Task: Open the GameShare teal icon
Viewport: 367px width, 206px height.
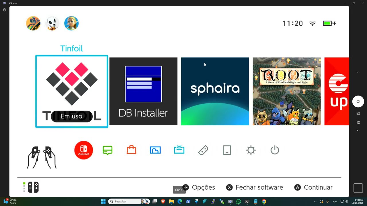Action: coord(179,150)
